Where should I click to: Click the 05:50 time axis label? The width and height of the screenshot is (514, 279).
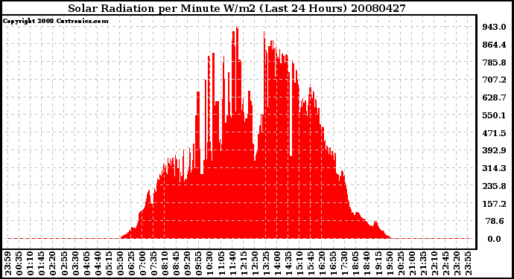click(120, 263)
